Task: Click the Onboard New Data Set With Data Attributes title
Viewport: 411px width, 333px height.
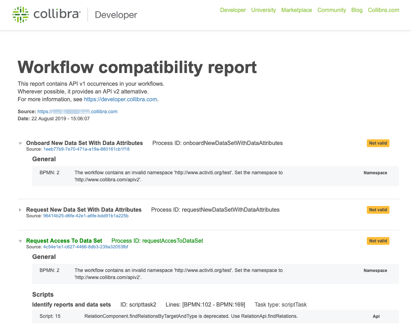Action: [84, 143]
